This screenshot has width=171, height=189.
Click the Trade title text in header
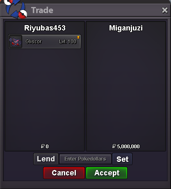coord(42,10)
